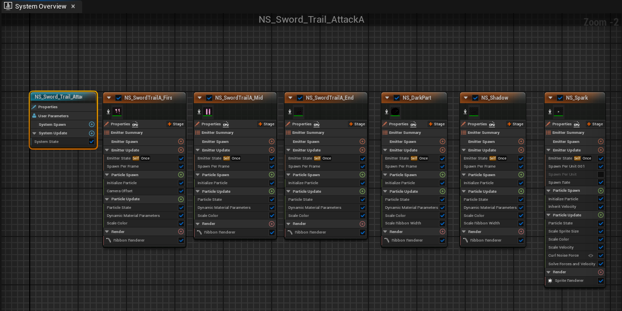Image resolution: width=622 pixels, height=311 pixels.
Task: Toggle Inherit Velocity module in NS_Spark
Action: pyautogui.click(x=601, y=207)
